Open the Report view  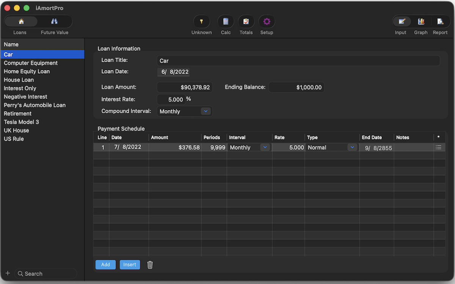pyautogui.click(x=440, y=22)
